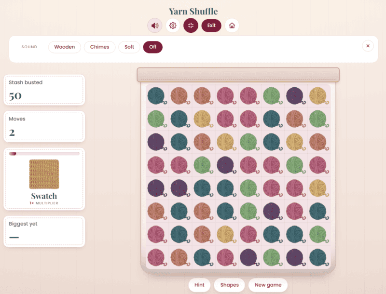
Task: Open the Shapes option
Action: (x=230, y=285)
